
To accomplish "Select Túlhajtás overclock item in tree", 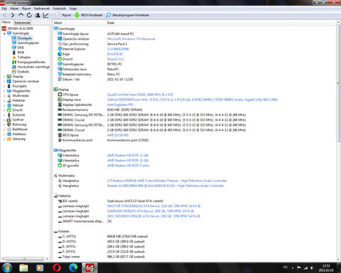I will coord(24,58).
